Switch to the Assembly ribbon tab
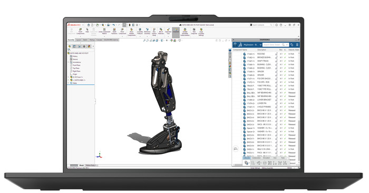 (x=71, y=40)
